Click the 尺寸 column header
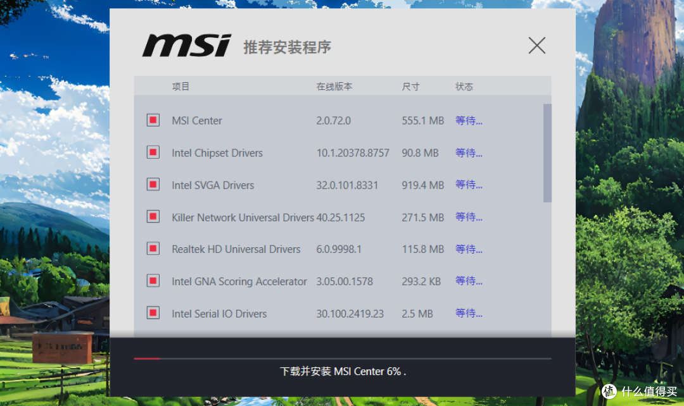Image resolution: width=684 pixels, height=406 pixels. coord(410,86)
